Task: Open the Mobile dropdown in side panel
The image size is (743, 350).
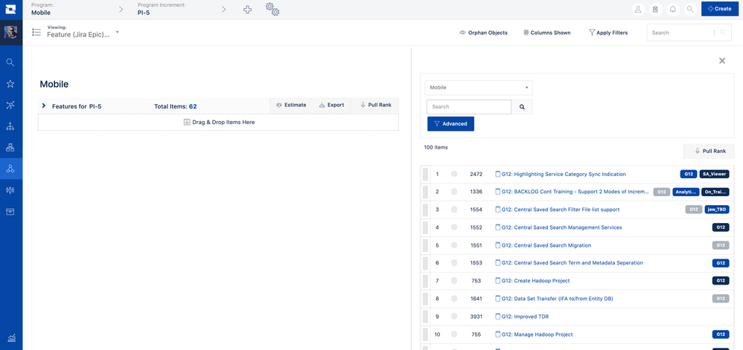Action: [479, 88]
